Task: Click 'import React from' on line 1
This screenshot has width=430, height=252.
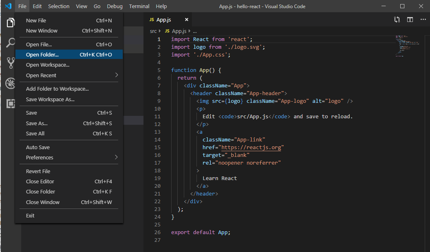Action: coord(198,39)
